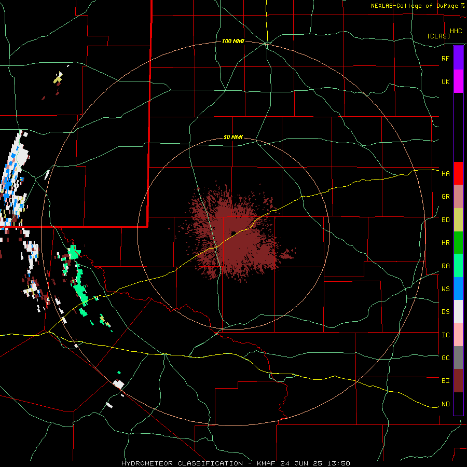
Task: Click the BI legend label
Action: pyautogui.click(x=446, y=381)
